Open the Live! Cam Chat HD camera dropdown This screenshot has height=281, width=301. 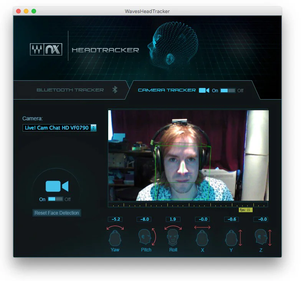point(59,128)
